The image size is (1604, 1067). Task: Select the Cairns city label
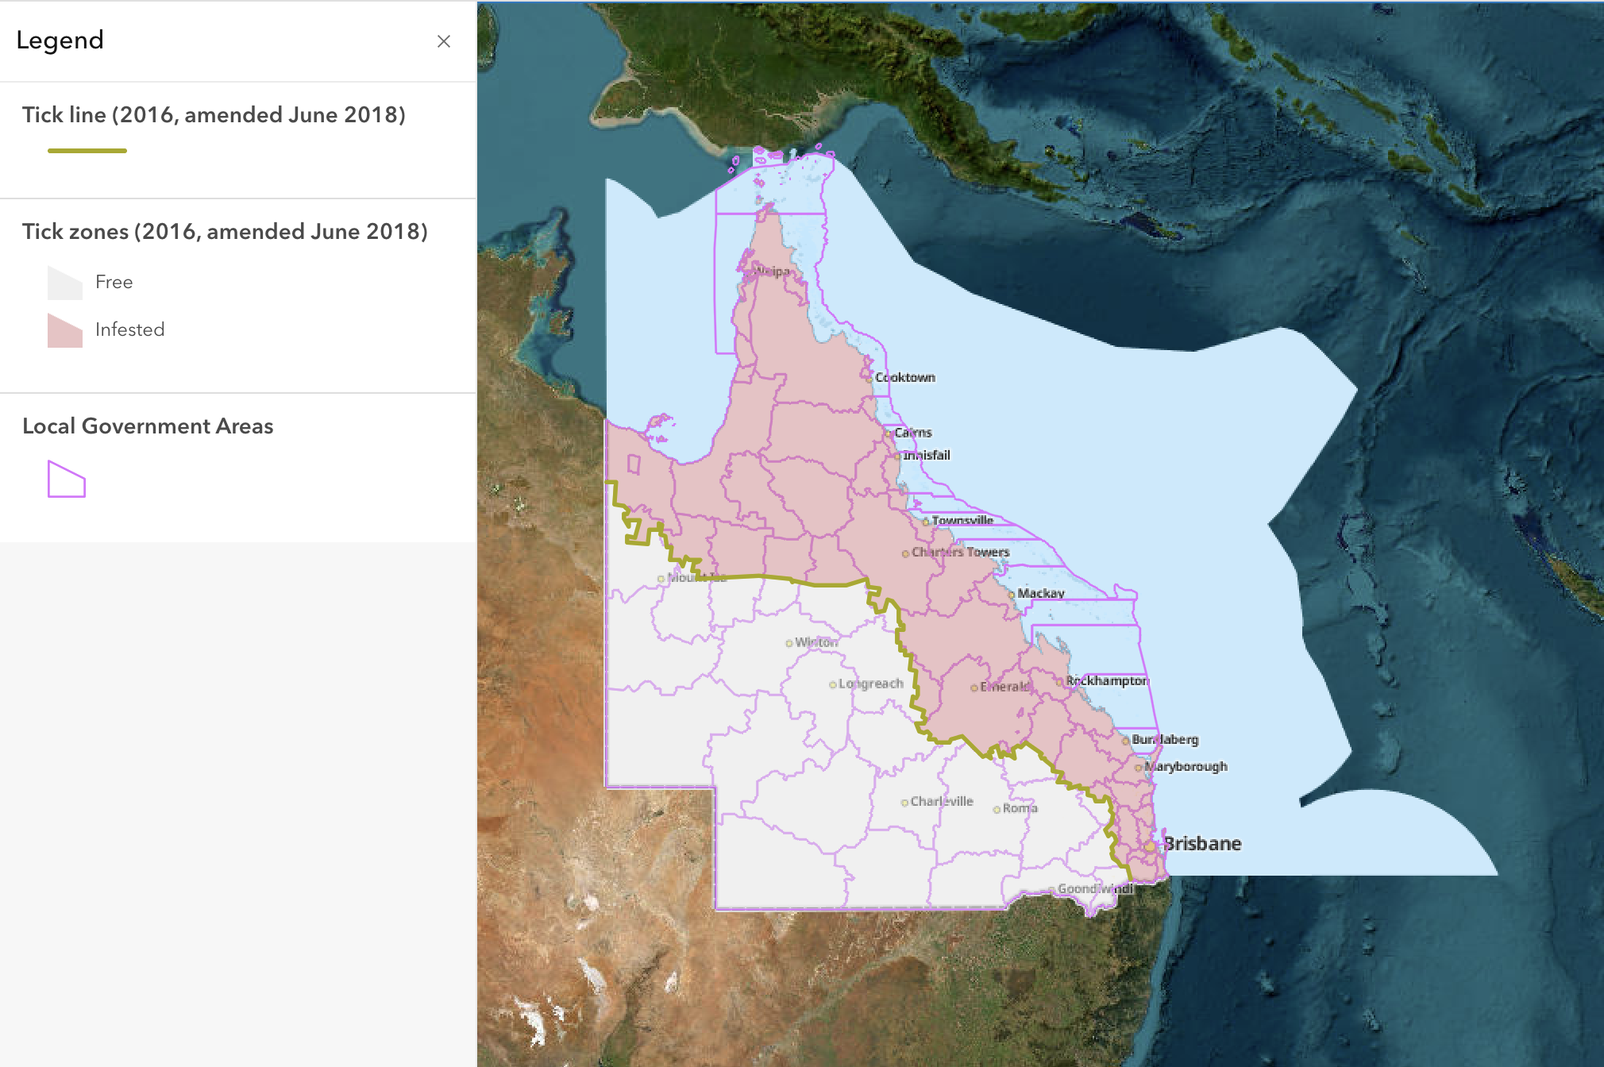click(913, 433)
